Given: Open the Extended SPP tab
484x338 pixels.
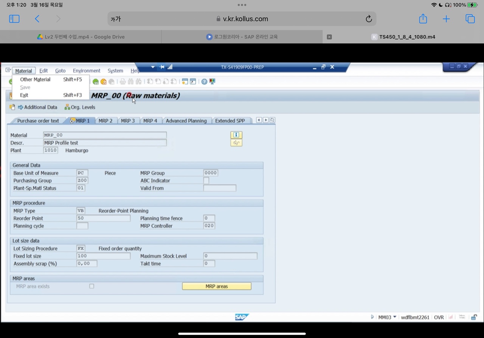Looking at the screenshot, I should pos(230,121).
